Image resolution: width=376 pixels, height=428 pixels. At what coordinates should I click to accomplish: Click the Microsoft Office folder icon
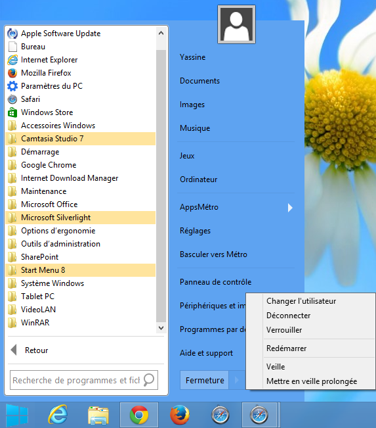click(x=12, y=204)
